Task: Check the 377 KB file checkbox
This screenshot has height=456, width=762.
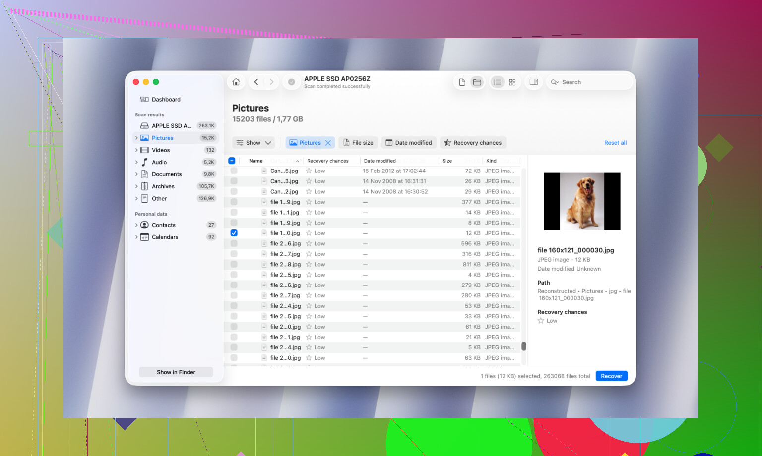Action: pos(234,202)
